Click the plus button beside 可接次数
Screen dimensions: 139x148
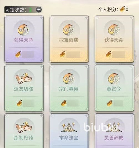(x=39, y=10)
